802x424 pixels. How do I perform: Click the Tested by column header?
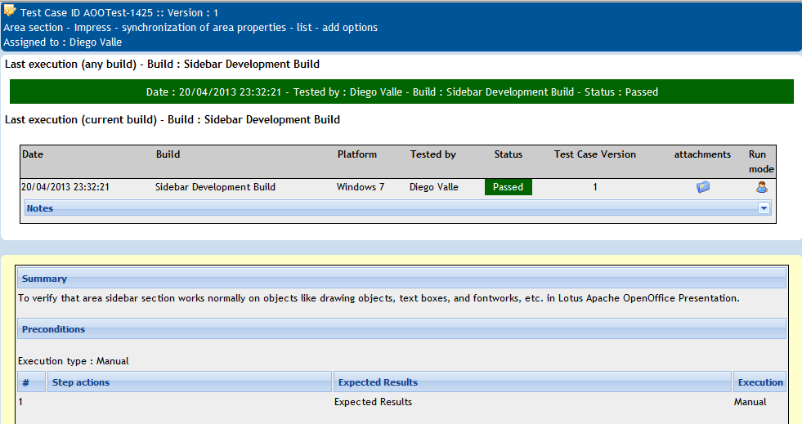point(432,154)
